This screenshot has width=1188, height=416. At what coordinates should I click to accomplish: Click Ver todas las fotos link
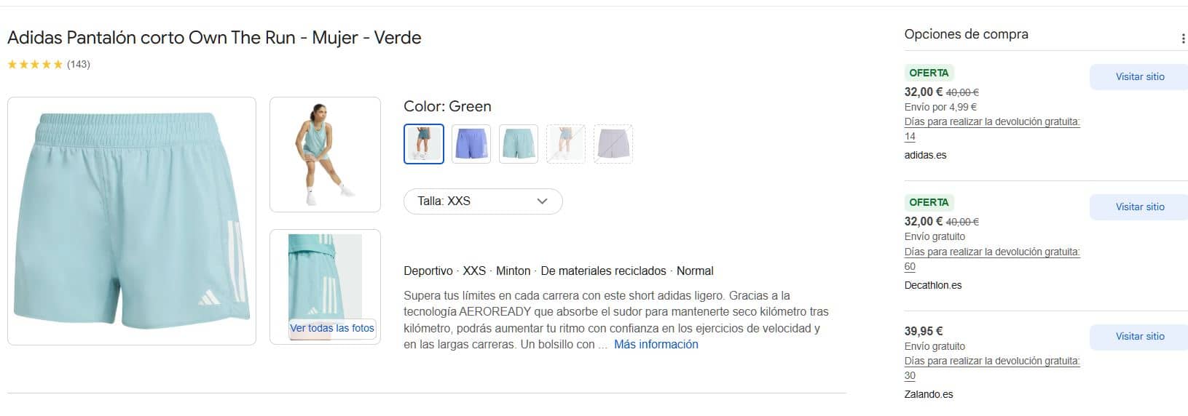(332, 328)
